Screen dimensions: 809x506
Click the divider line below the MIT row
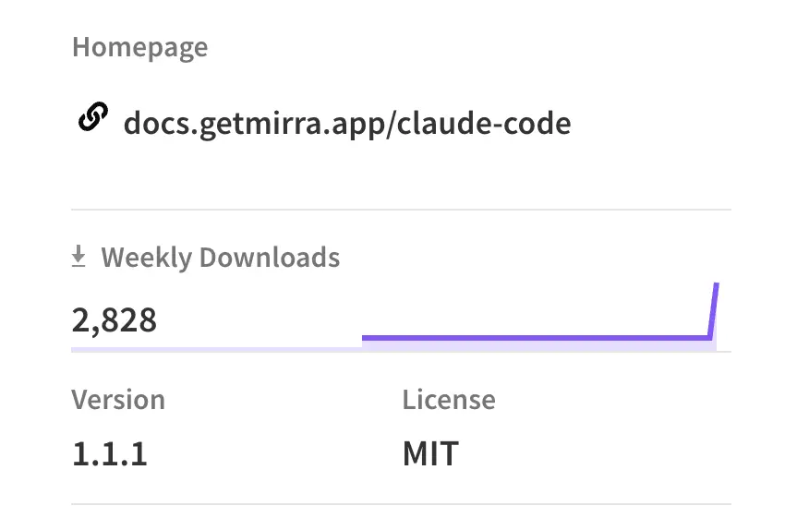click(x=401, y=503)
